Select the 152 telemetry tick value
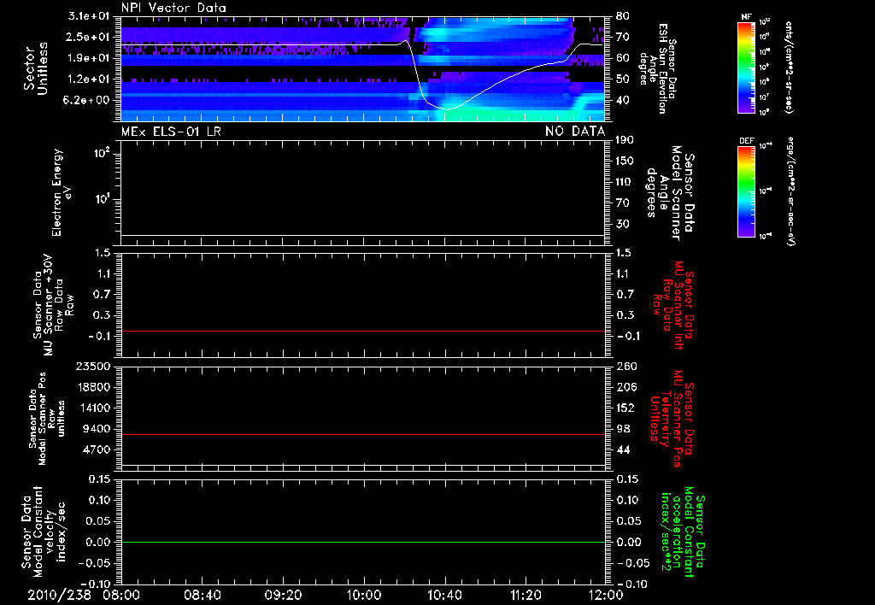The image size is (875, 605). pyautogui.click(x=625, y=408)
